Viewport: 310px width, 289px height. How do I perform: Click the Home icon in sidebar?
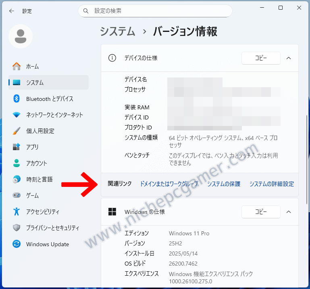coord(17,66)
